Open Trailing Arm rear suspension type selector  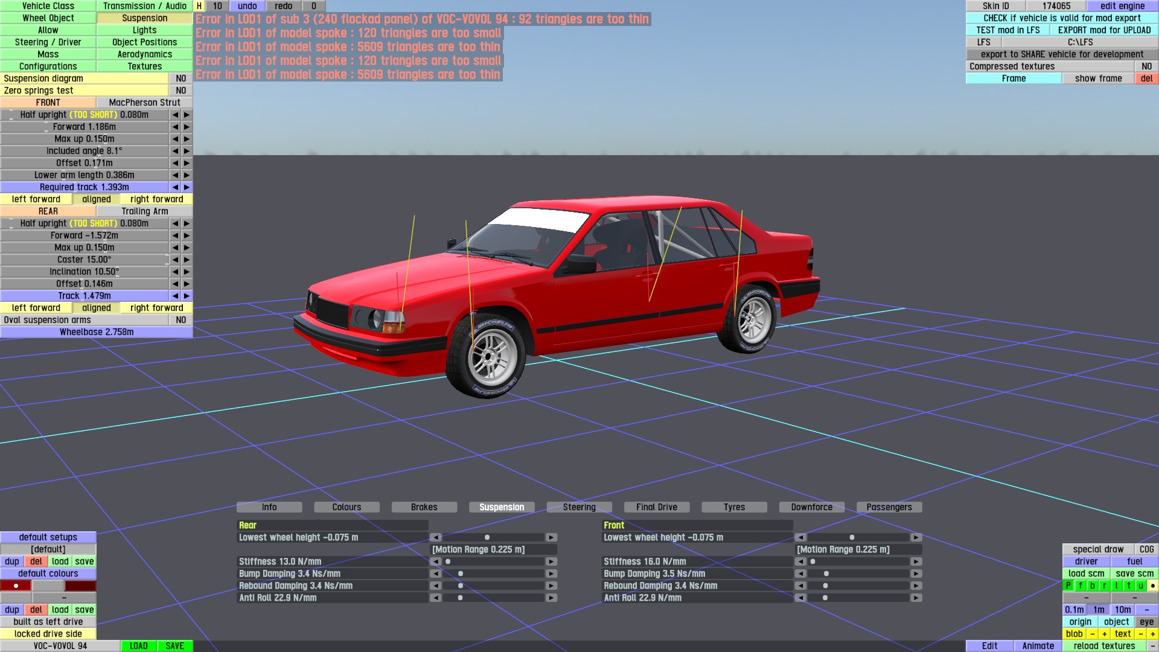click(144, 211)
